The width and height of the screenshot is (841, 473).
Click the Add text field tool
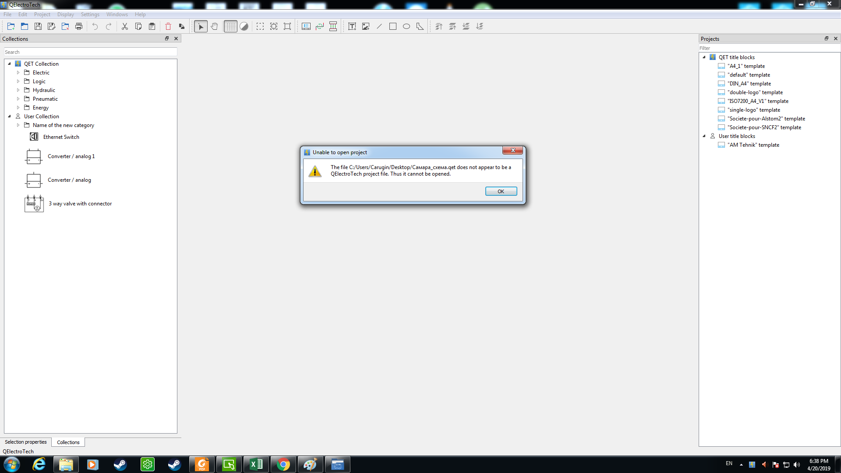[352, 26]
